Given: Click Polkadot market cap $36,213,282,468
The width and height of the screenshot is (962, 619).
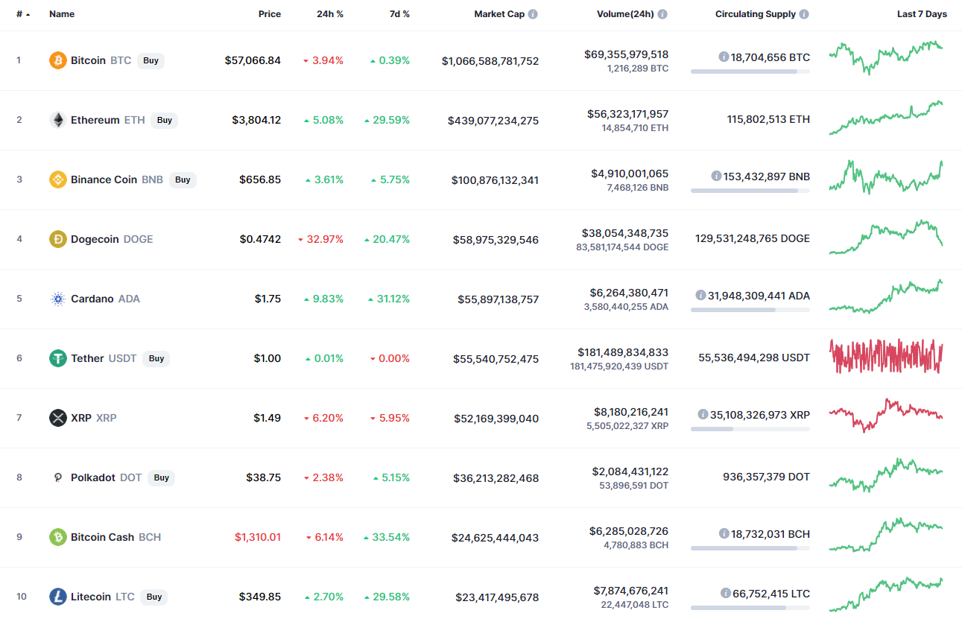Looking at the screenshot, I should [x=496, y=478].
